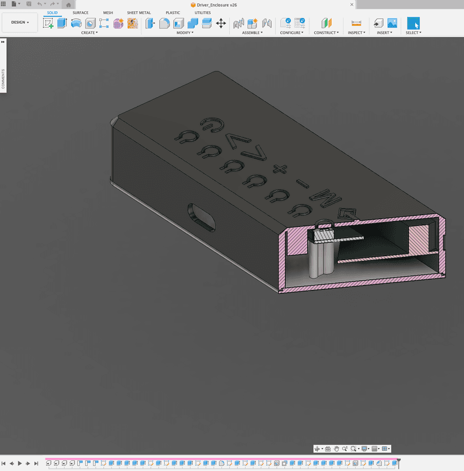Choose the Fillet tool in Modify
The height and width of the screenshot is (471, 464).
point(165,23)
